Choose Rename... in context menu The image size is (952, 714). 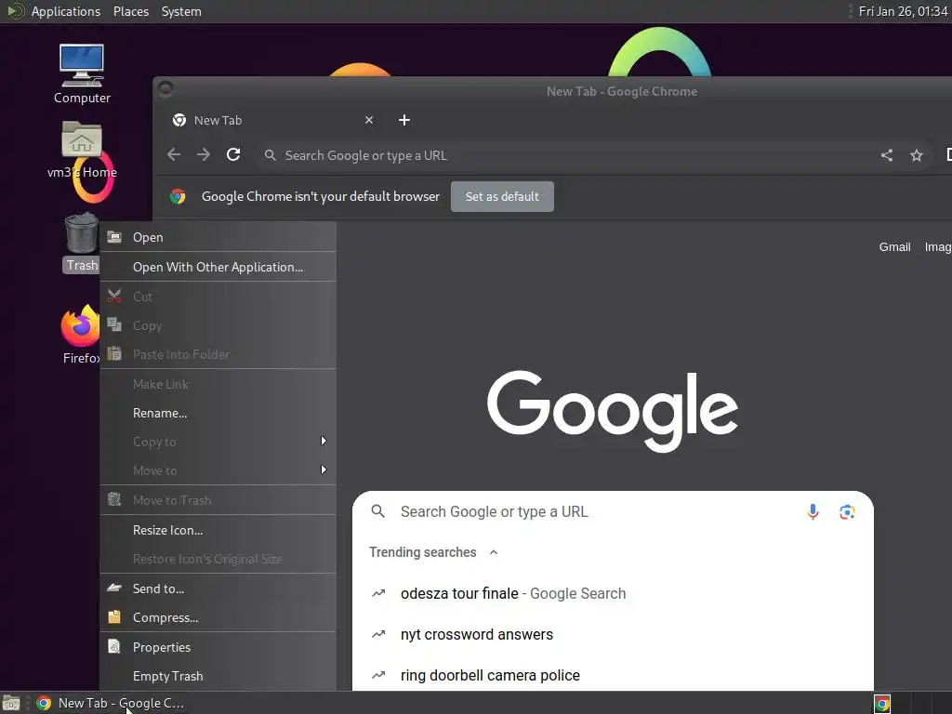(218, 413)
